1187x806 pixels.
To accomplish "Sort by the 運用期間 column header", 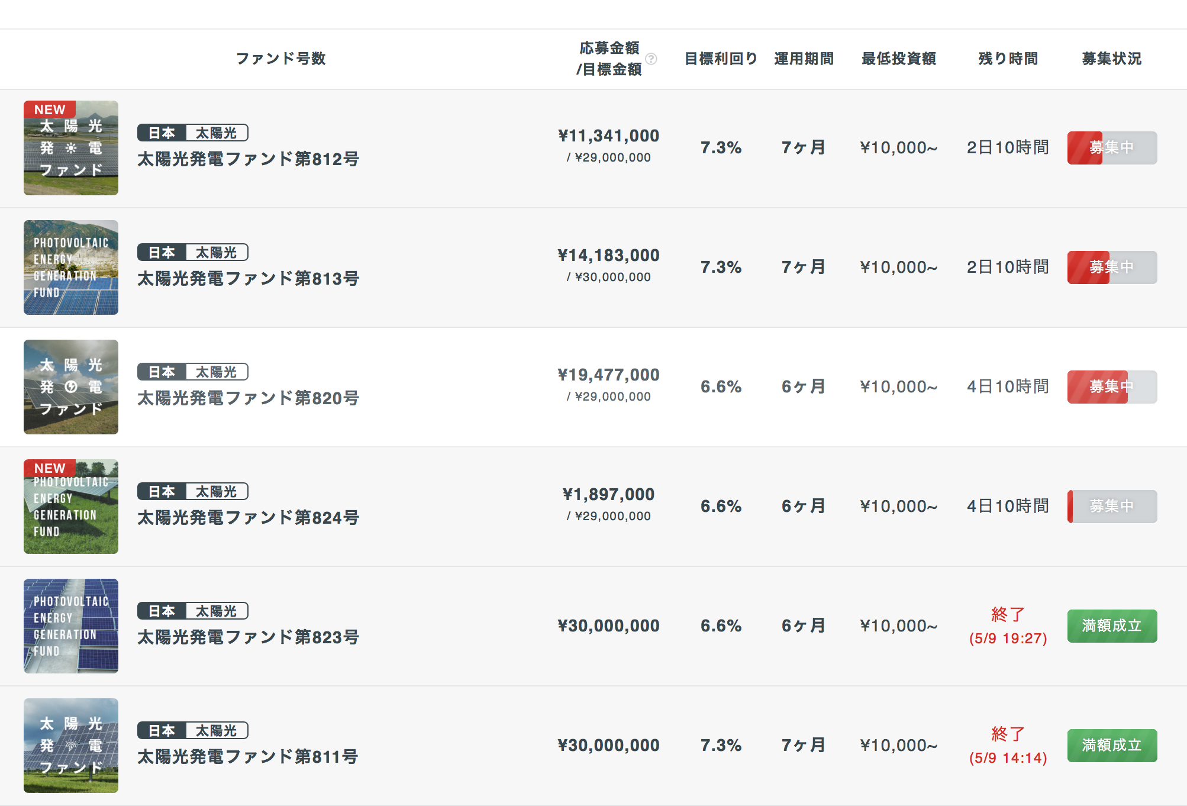I will tap(803, 59).
